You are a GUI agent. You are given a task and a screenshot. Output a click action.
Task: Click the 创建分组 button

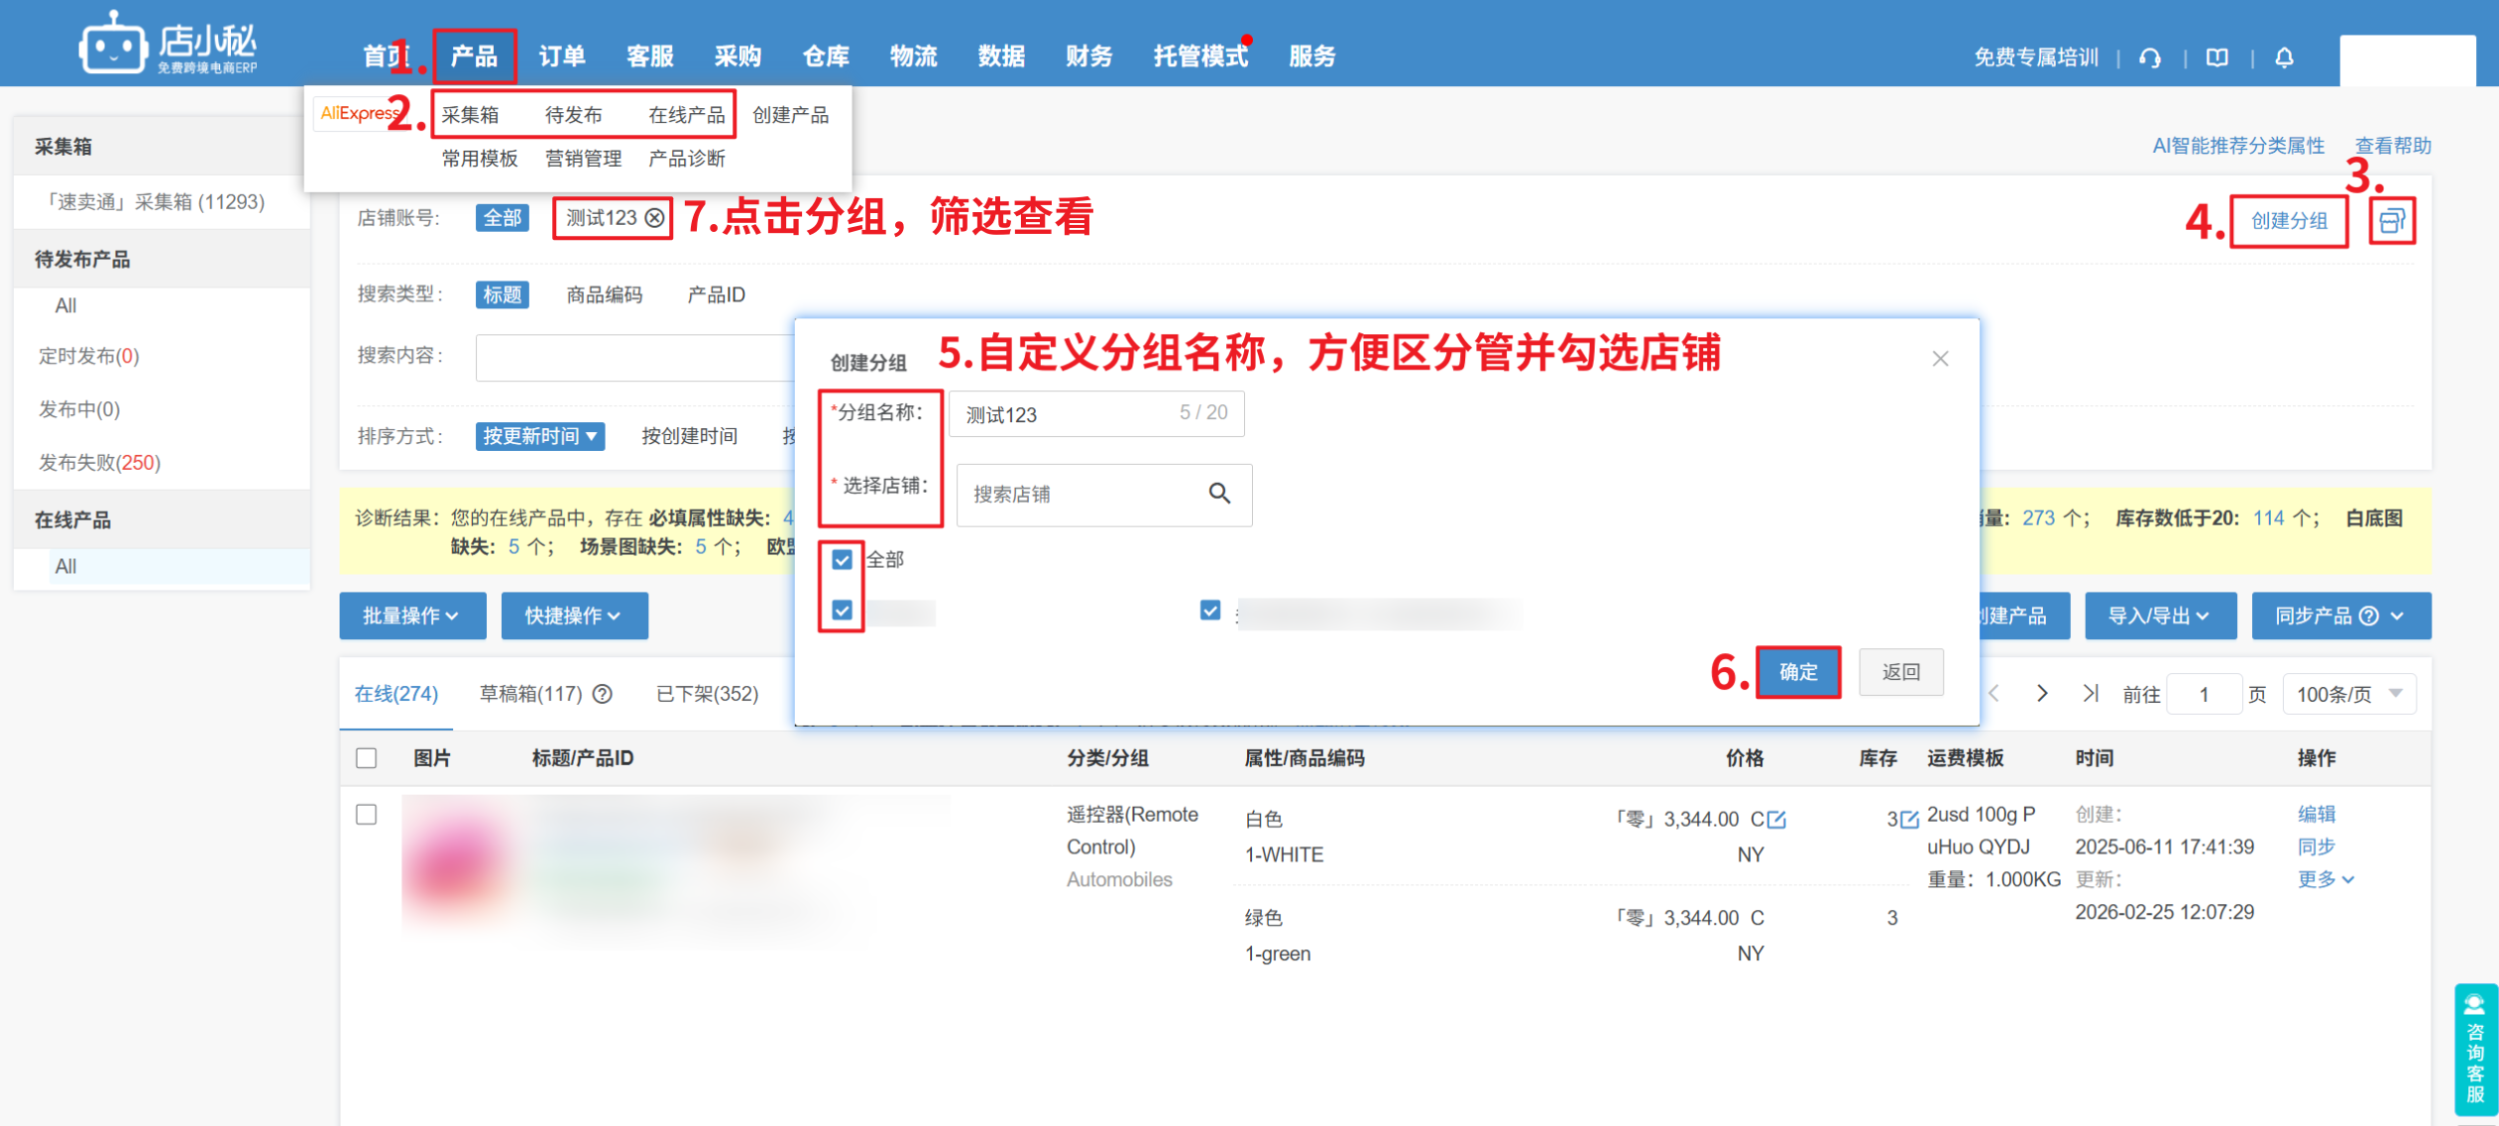[2288, 220]
